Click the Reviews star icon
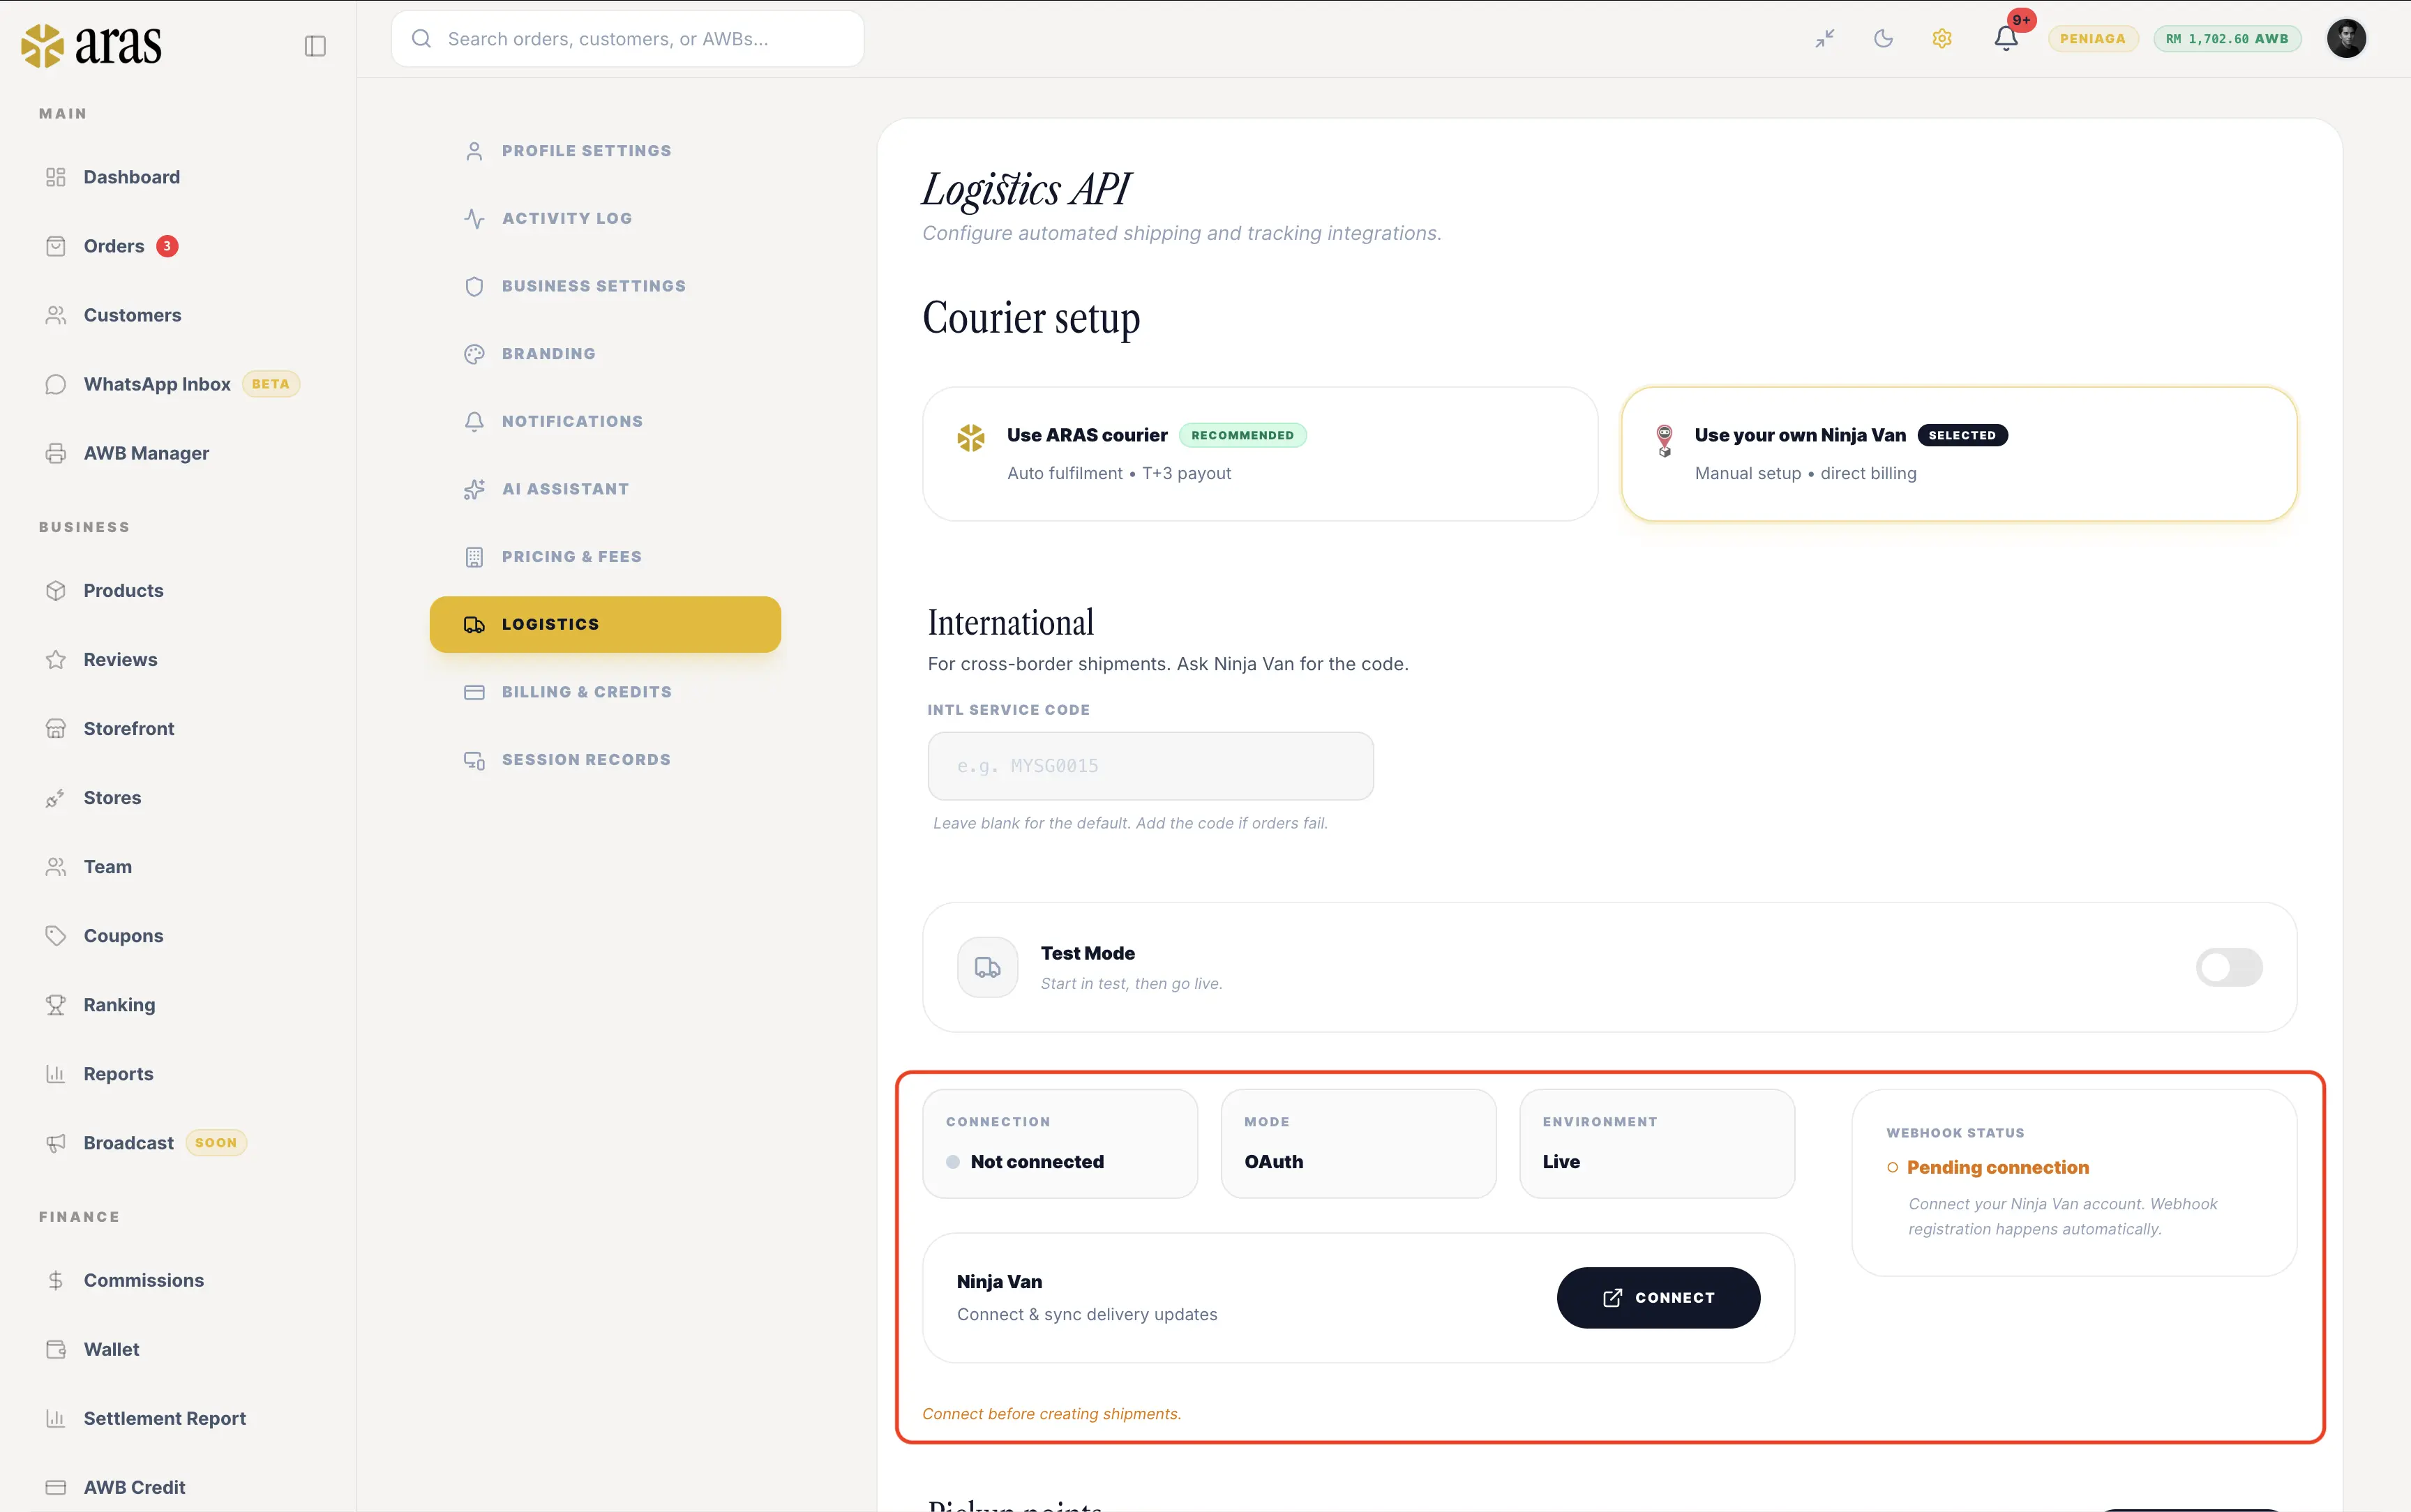Screen dimensions: 2411x1512 pyautogui.click(x=56, y=660)
